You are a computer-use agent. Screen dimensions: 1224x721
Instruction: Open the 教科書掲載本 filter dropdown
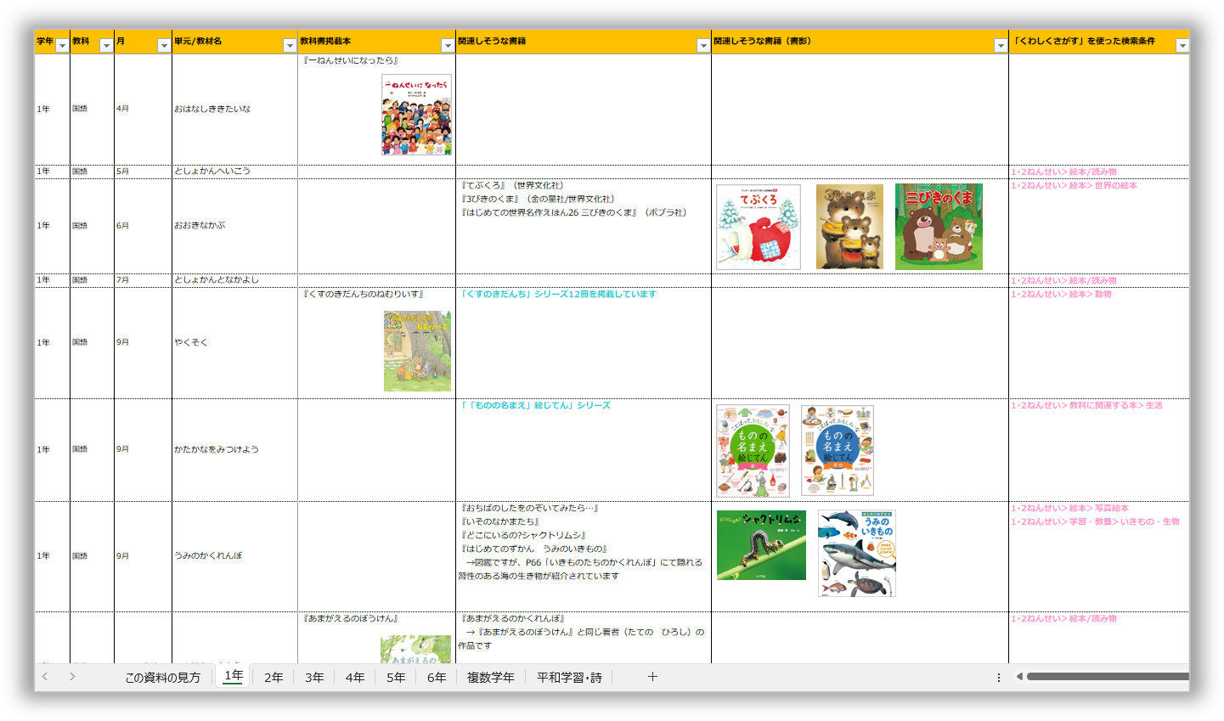coord(448,46)
